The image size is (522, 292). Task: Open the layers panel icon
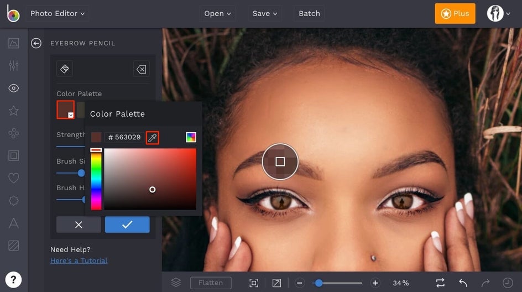click(176, 283)
